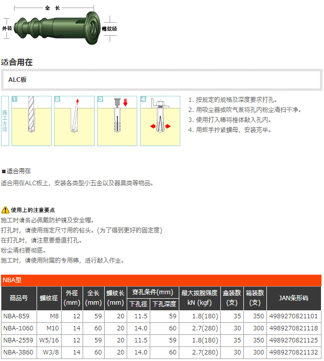Click step 3 hammer-in illustration
This screenshot has width=324, height=361.
click(117, 121)
